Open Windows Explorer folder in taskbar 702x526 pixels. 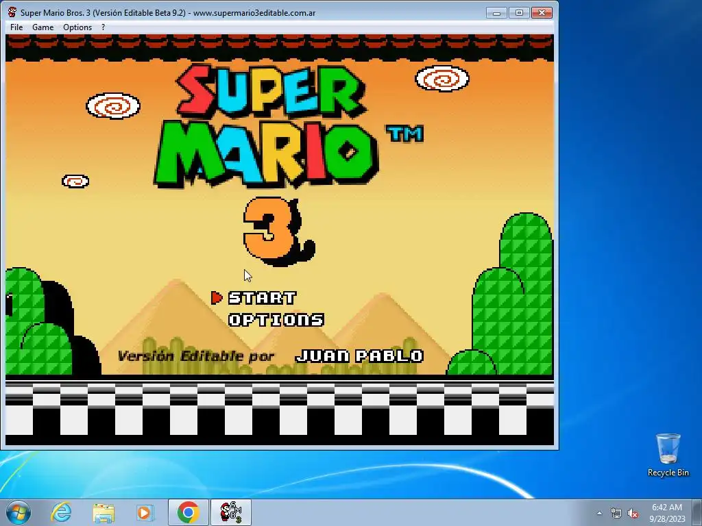104,512
